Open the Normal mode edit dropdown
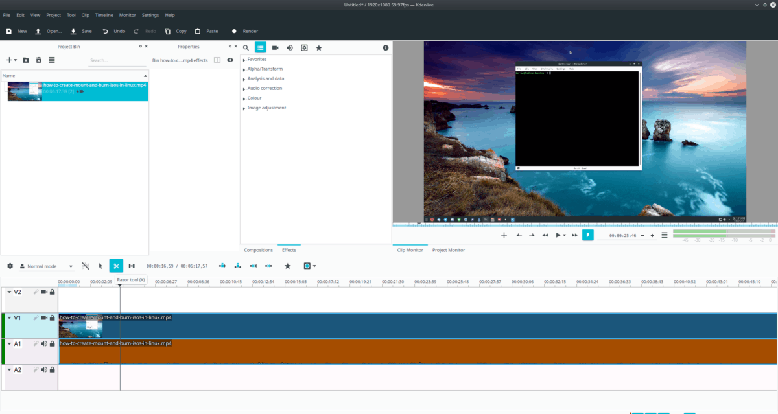This screenshot has height=414, width=778. pyautogui.click(x=46, y=266)
